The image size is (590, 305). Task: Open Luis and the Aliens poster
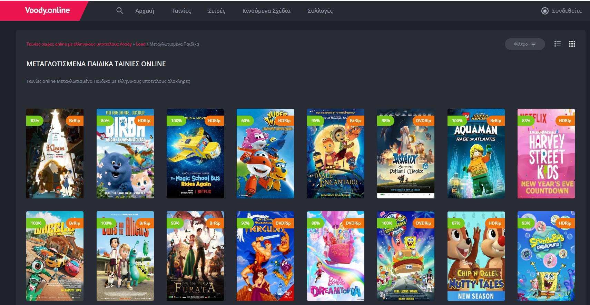(125, 256)
